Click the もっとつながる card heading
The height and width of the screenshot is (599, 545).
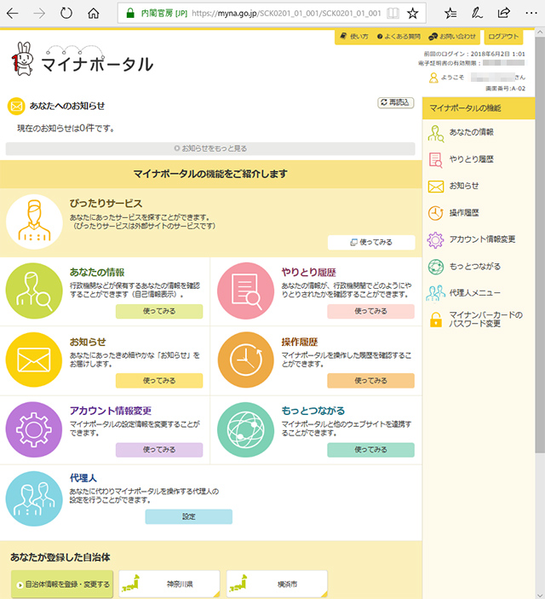click(x=313, y=411)
